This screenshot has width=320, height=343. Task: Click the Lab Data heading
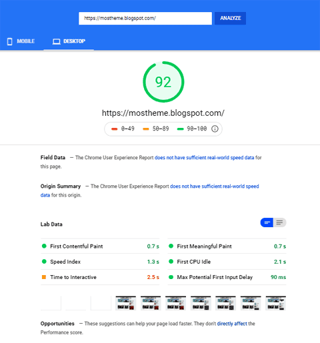click(x=51, y=224)
